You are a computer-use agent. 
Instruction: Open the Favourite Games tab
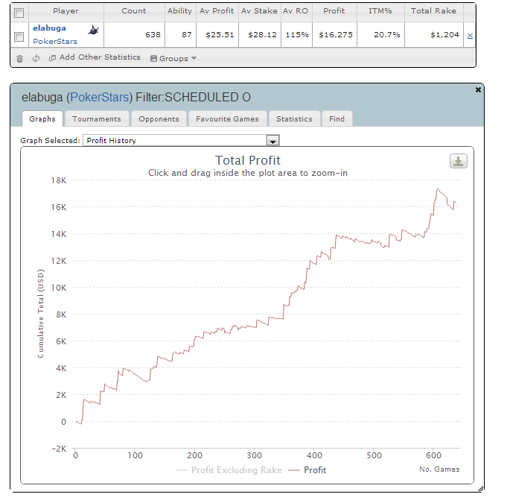coord(227,118)
